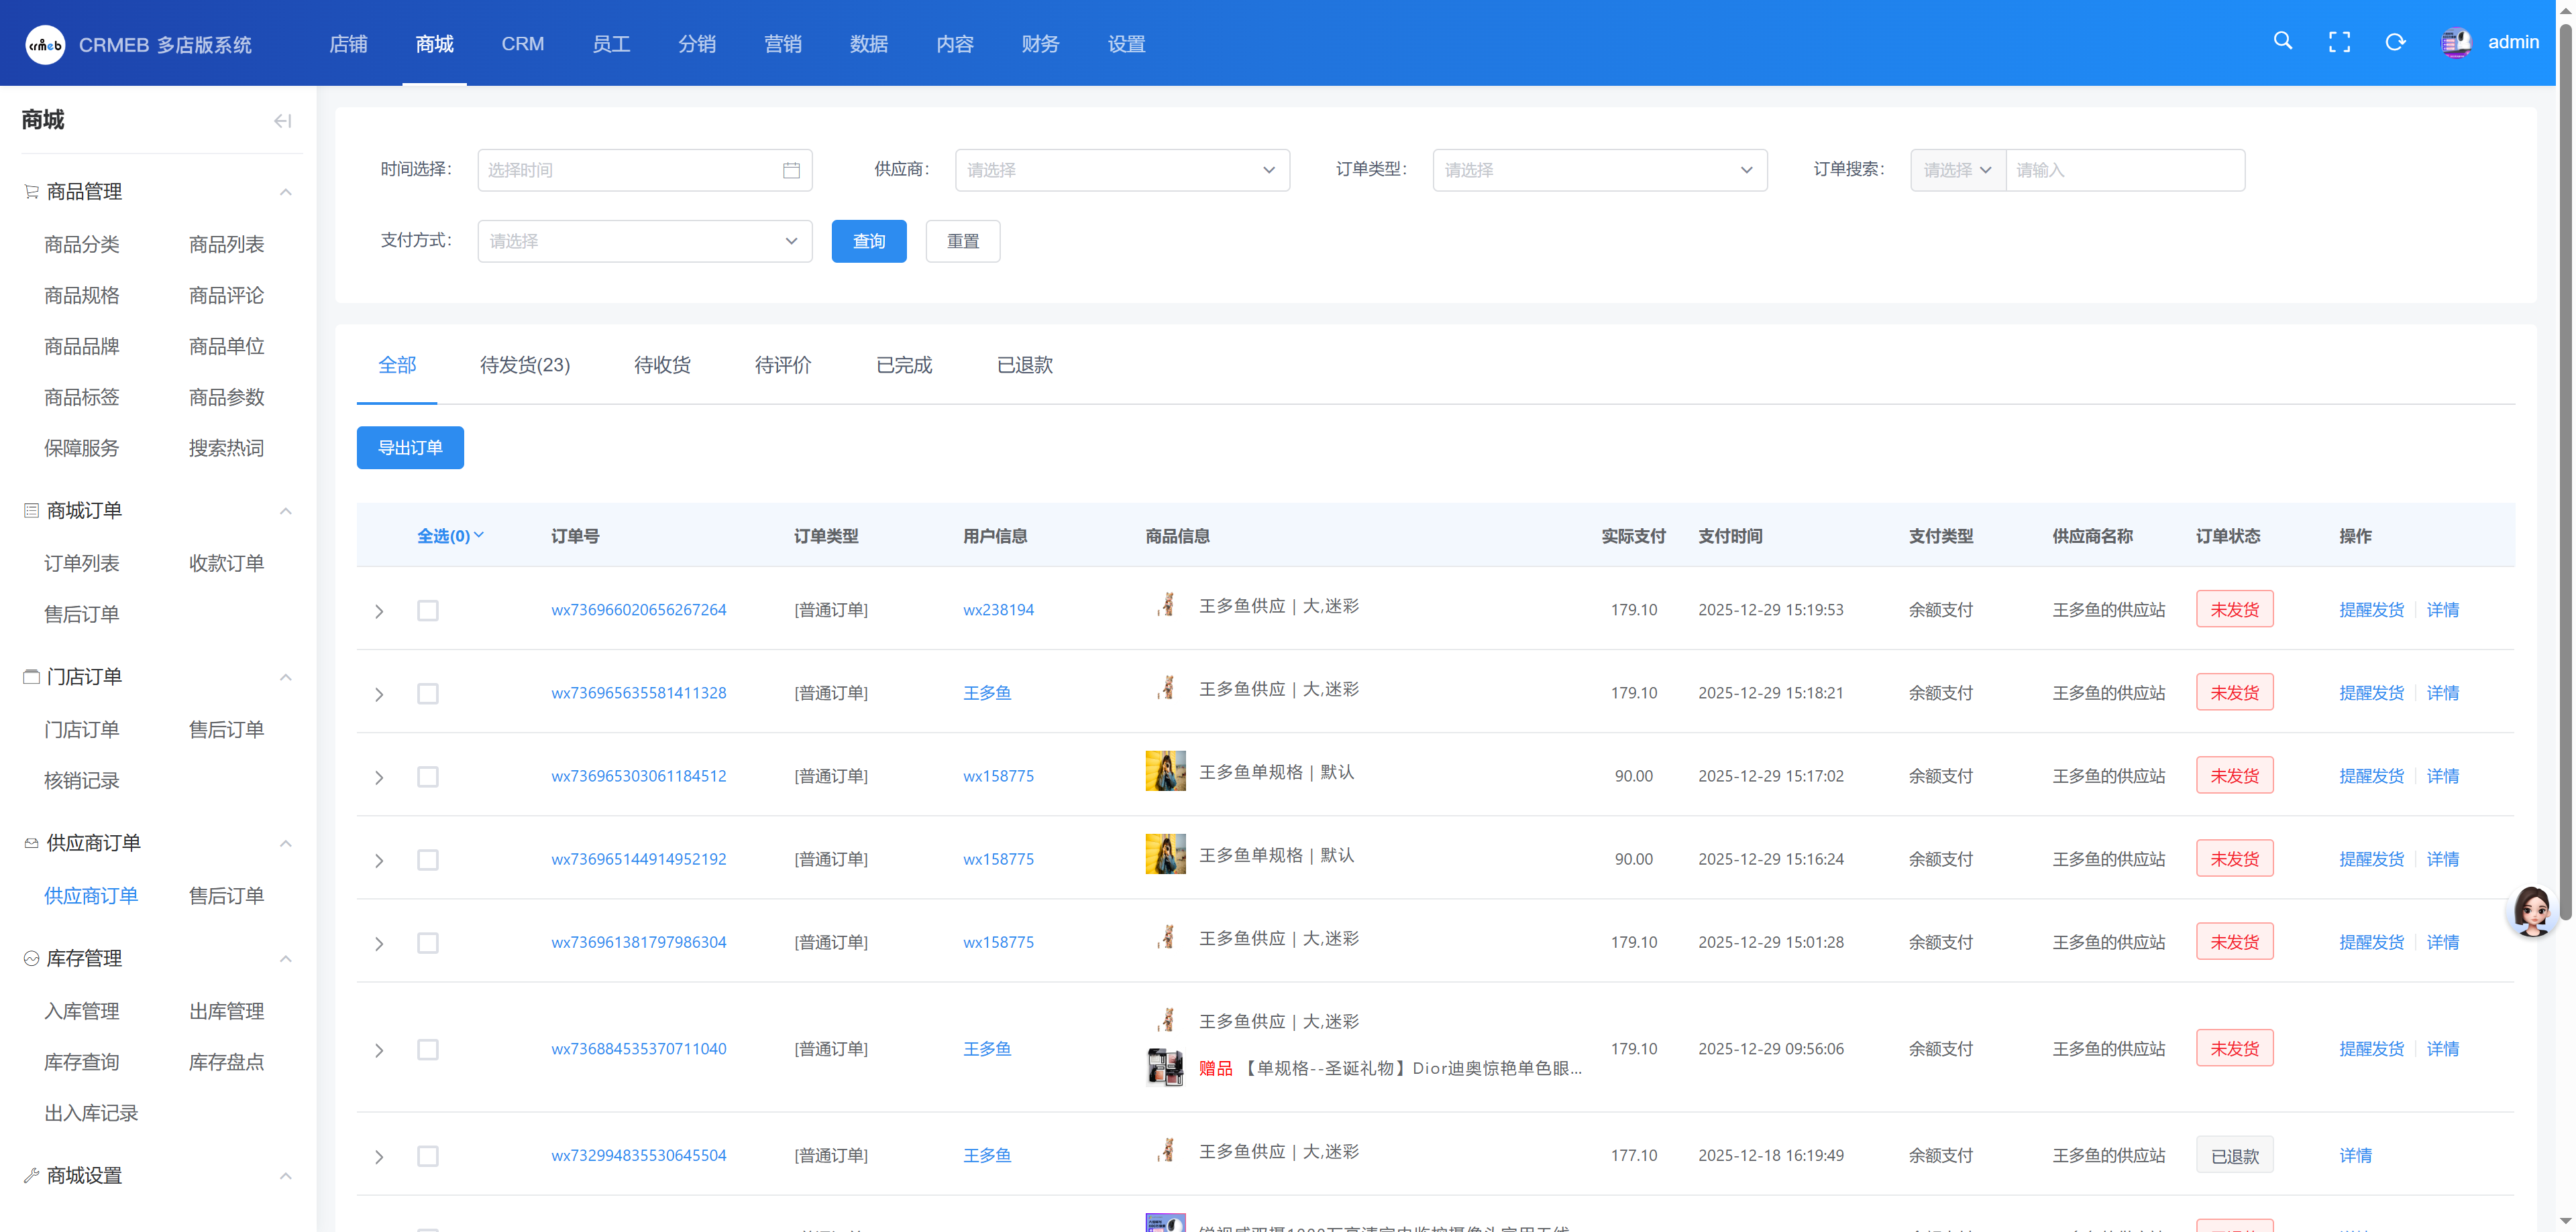2576x1232 pixels.
Task: Open the customer service avatar widget
Action: point(2532,910)
